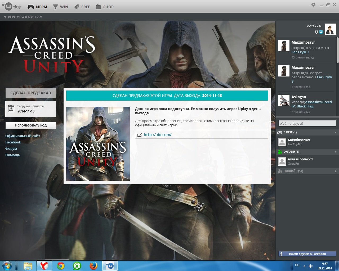Expand the ОФФЛАЙН (54) group
The image size is (339, 271).
(x=307, y=171)
